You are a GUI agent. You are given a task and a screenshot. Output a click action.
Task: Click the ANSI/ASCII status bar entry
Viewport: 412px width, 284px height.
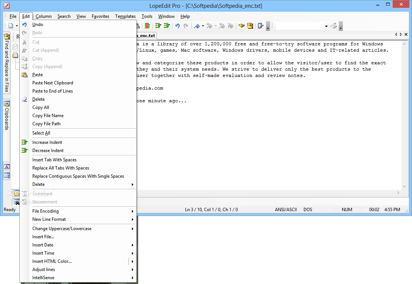[x=286, y=210]
